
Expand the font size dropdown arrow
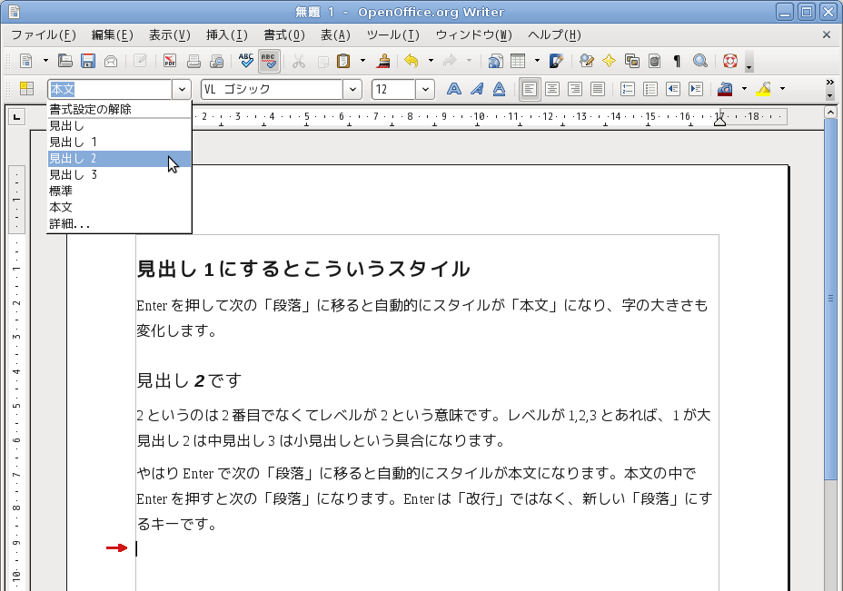(x=425, y=89)
